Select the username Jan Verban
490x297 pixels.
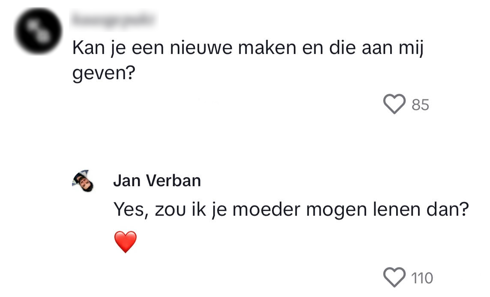(x=157, y=181)
